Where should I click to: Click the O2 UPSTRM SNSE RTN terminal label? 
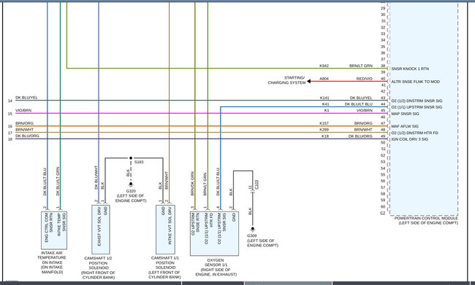(195, 224)
